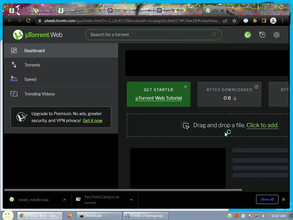Open µTorrent settings gear
Viewport: 293px width, 220px height.
point(276,35)
